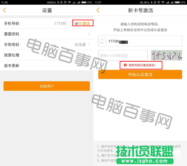Tap the right screen's Wi-Fi status icon
This screenshot has height=166, width=187.
(x=163, y=2)
